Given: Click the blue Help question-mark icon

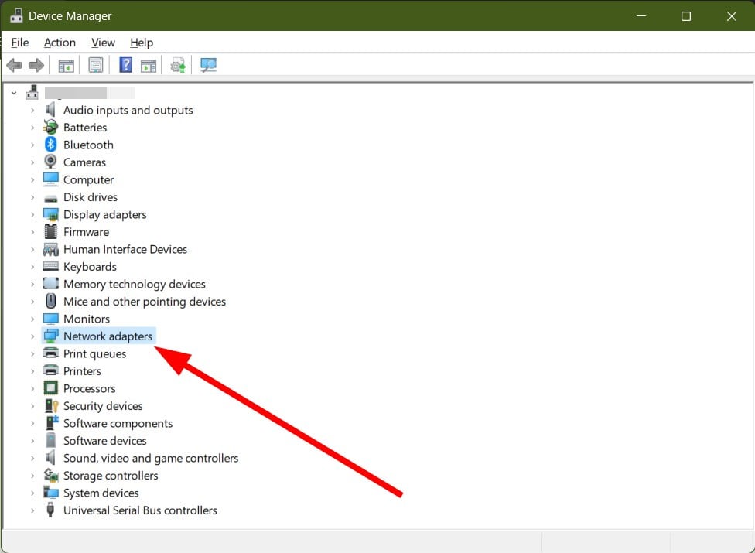Looking at the screenshot, I should [125, 64].
